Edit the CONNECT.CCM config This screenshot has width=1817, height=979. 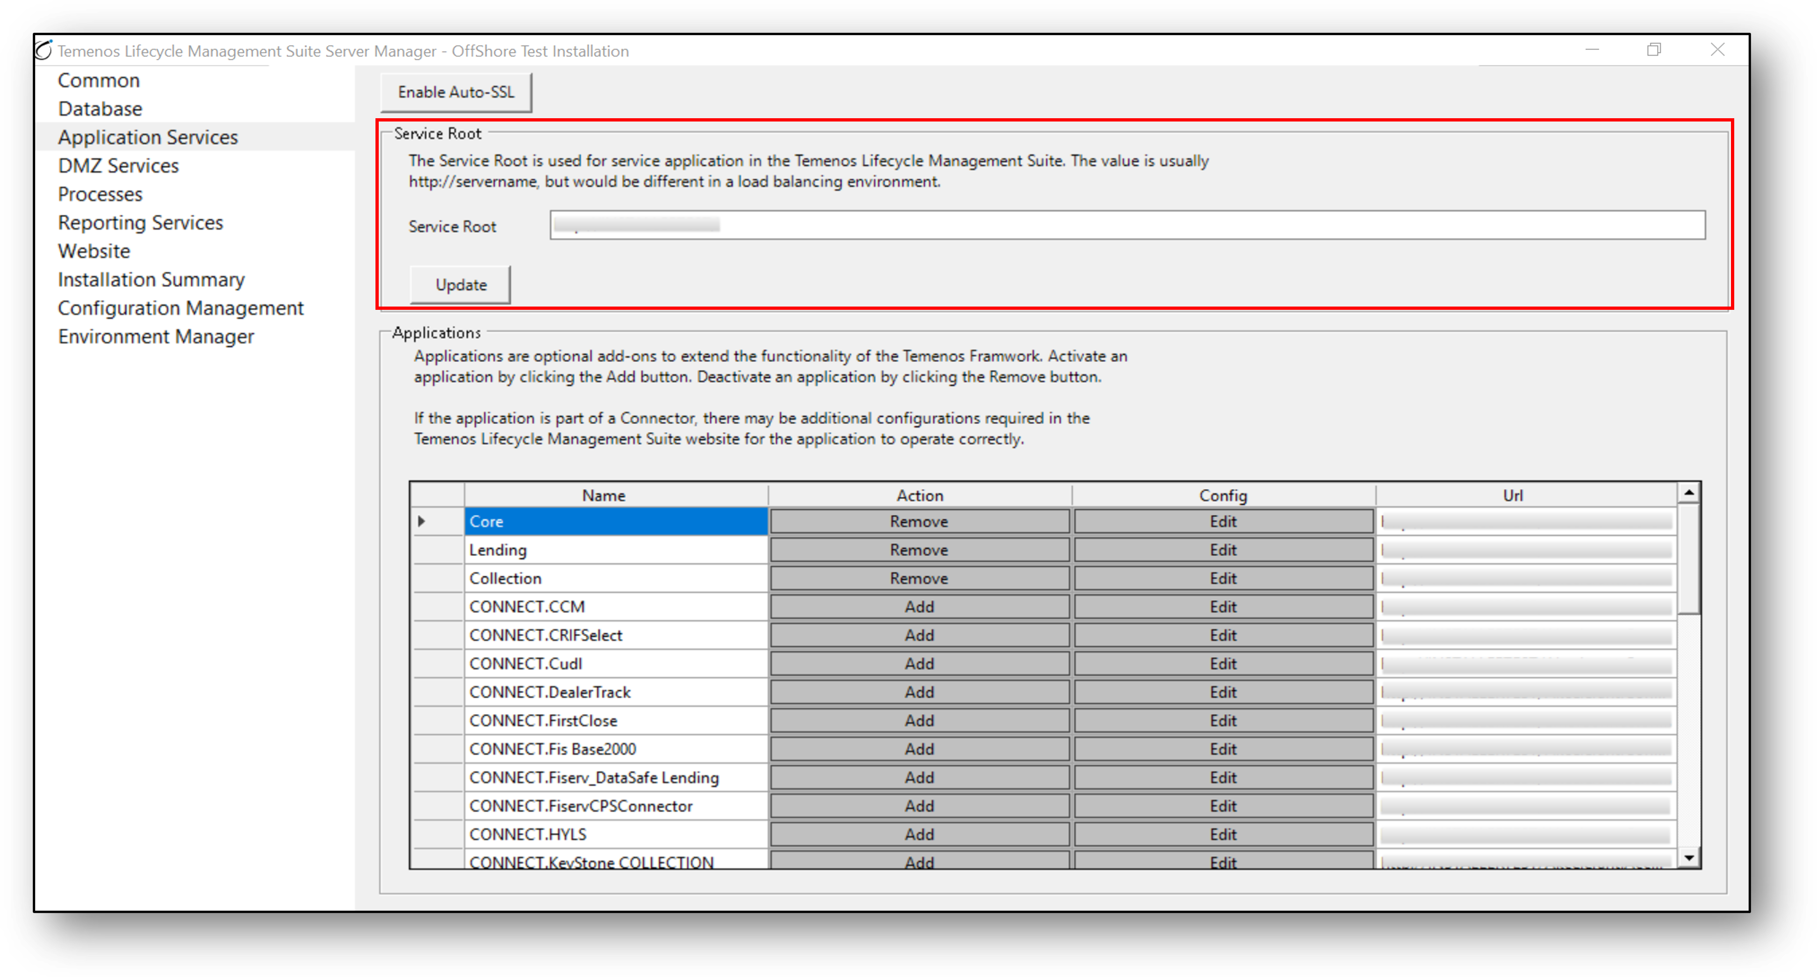tap(1223, 607)
